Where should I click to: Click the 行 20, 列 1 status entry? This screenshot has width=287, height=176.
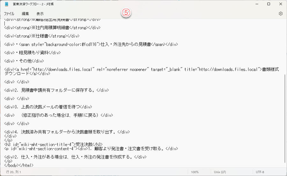pos(13,172)
